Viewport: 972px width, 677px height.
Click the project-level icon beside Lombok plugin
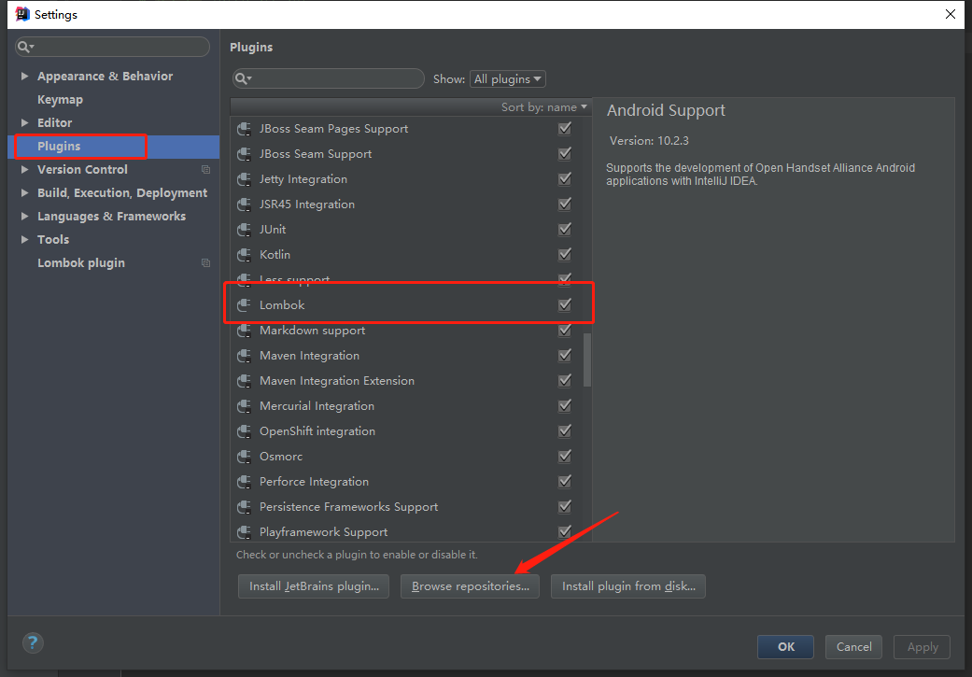(205, 263)
